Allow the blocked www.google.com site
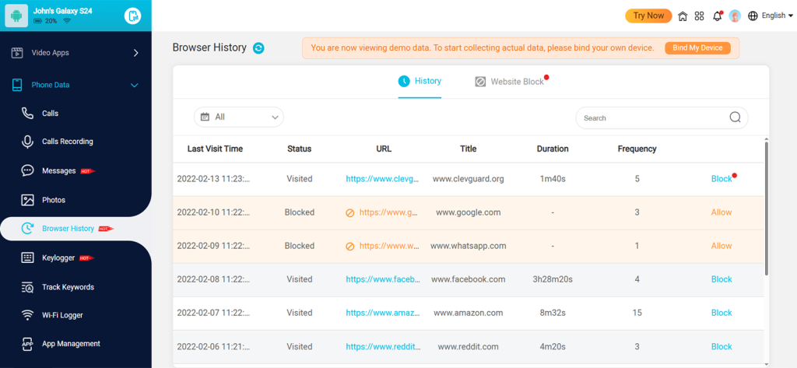Image resolution: width=797 pixels, height=368 pixels. click(722, 212)
